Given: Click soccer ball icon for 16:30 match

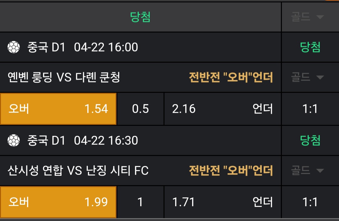Looking at the screenshot, I should (x=13, y=140).
